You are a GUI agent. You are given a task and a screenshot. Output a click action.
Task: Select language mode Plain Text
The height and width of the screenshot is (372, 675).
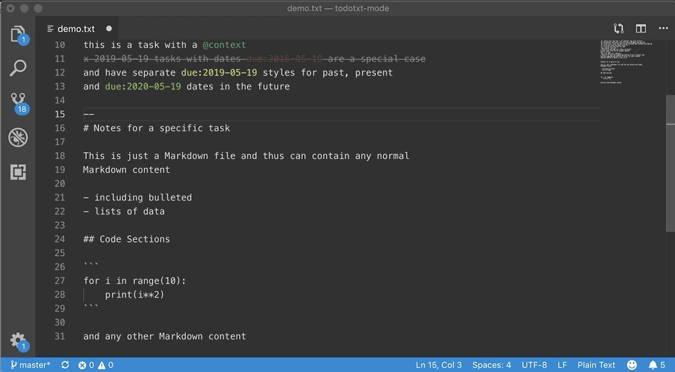point(597,365)
